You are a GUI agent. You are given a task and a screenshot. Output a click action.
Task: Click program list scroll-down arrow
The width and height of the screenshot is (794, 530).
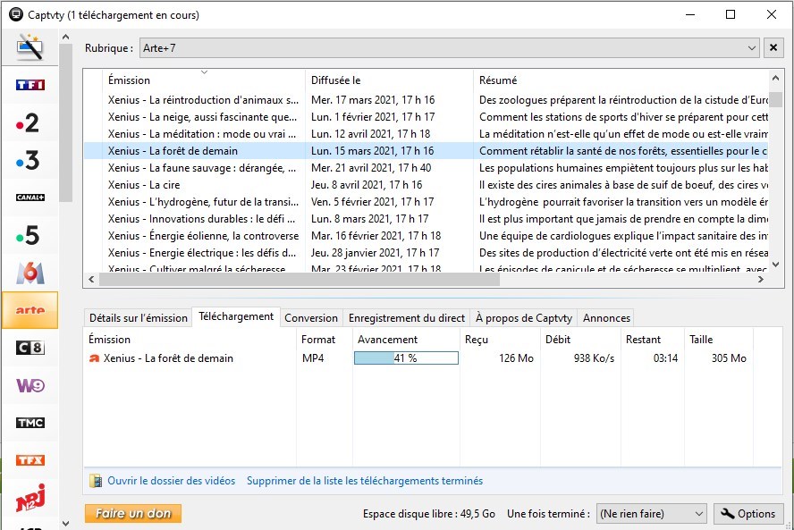[775, 265]
